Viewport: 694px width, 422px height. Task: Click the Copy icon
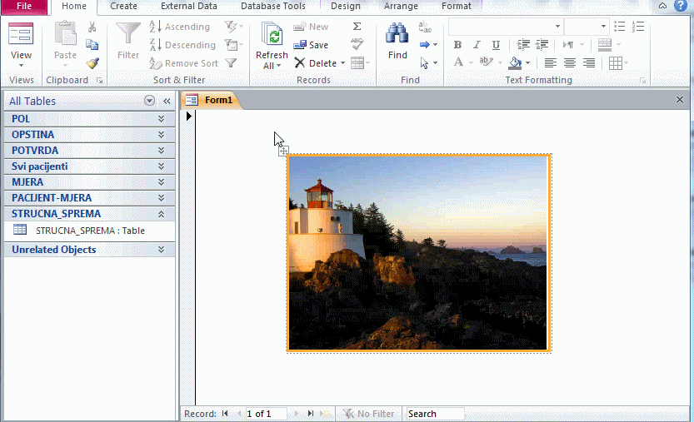(92, 45)
